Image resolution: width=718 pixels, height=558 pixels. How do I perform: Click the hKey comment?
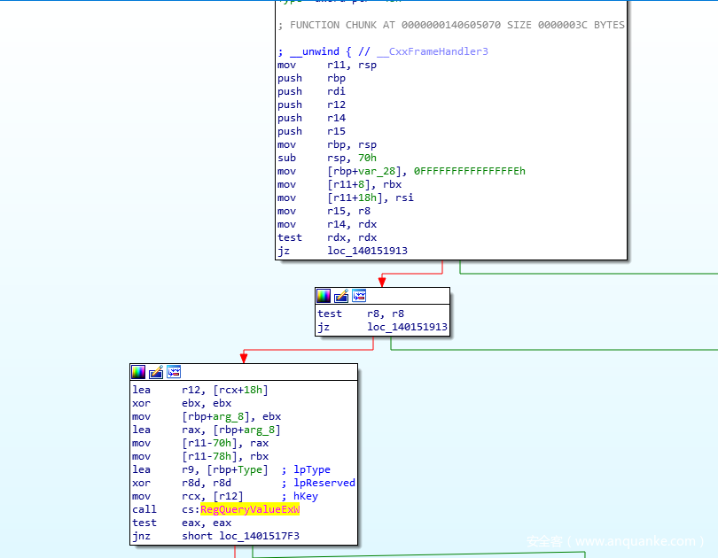pos(305,496)
